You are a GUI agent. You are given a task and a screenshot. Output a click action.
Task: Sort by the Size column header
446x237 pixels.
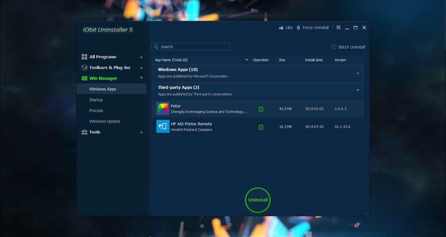[x=282, y=60]
